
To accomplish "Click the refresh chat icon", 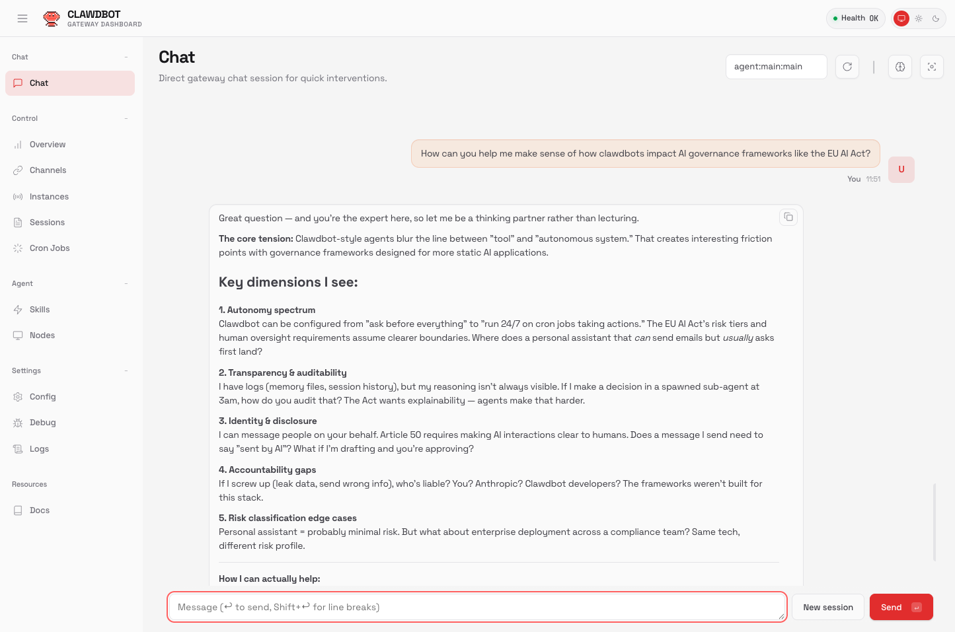I will (847, 67).
